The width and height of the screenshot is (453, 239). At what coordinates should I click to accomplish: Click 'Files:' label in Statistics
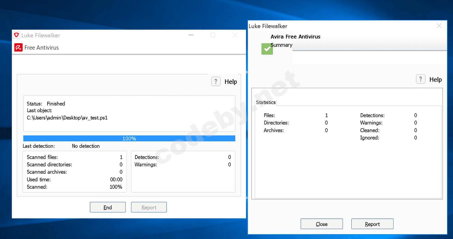270,115
